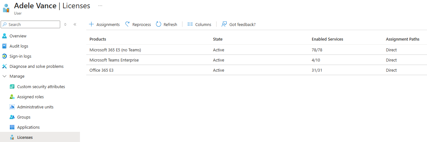Click the Overview person icon

pos(4,36)
